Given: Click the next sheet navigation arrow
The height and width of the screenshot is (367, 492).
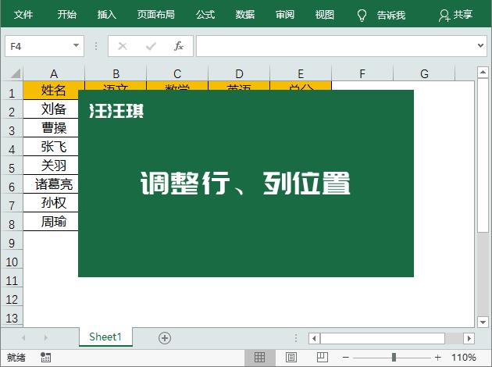Looking at the screenshot, I should coord(46,338).
